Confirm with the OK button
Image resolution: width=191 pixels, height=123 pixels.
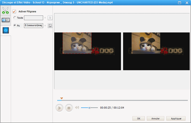(139, 118)
